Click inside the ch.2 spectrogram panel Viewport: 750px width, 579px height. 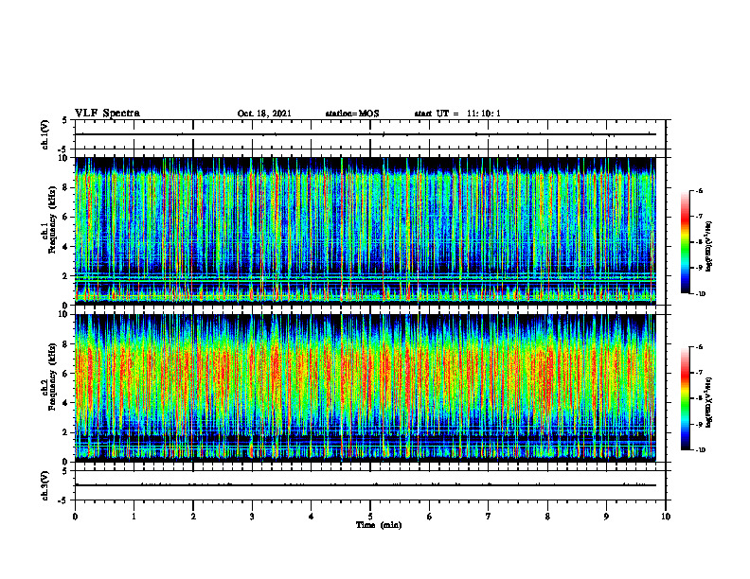pyautogui.click(x=366, y=388)
